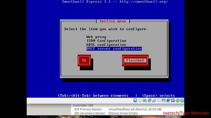Click the hard disk activity status icon

(x=135, y=100)
